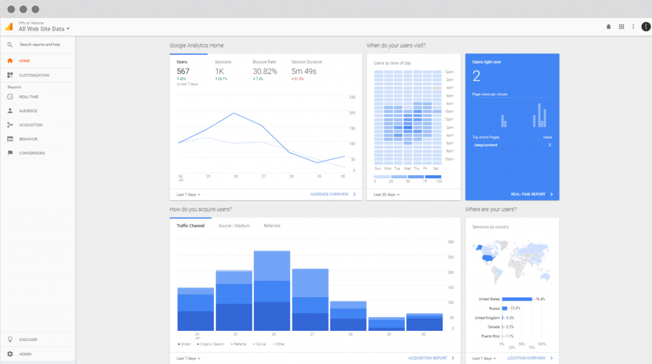652x364 pixels.
Task: Open the LOCATION OVERVIEW link
Action: coord(527,358)
